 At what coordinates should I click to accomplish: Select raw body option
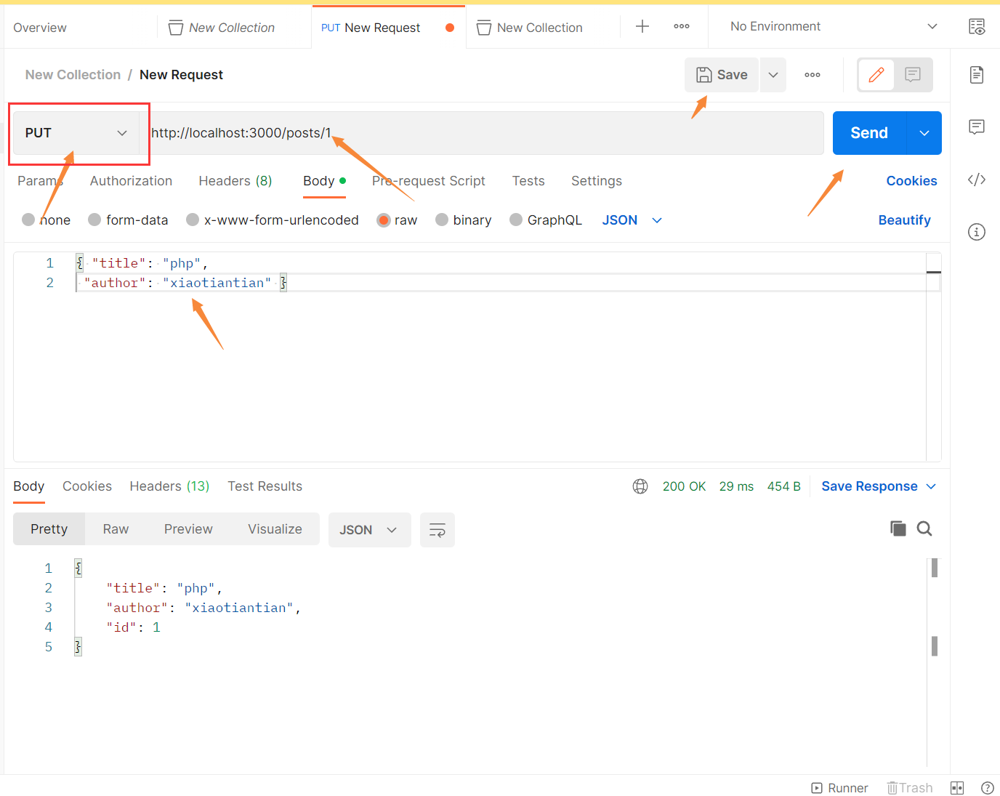pos(384,220)
